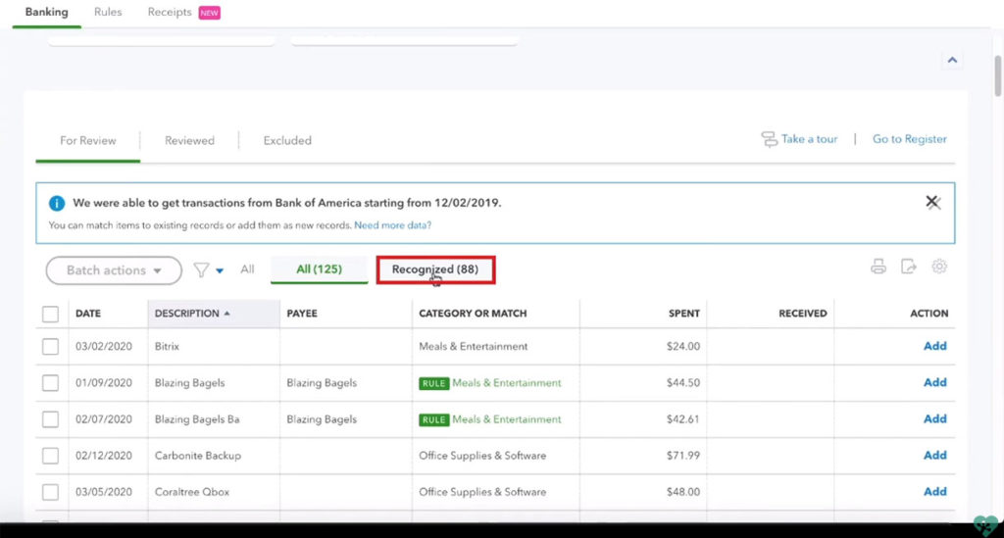Open the Batch actions dropdown
Viewport: 1004px width, 538px height.
click(x=114, y=270)
